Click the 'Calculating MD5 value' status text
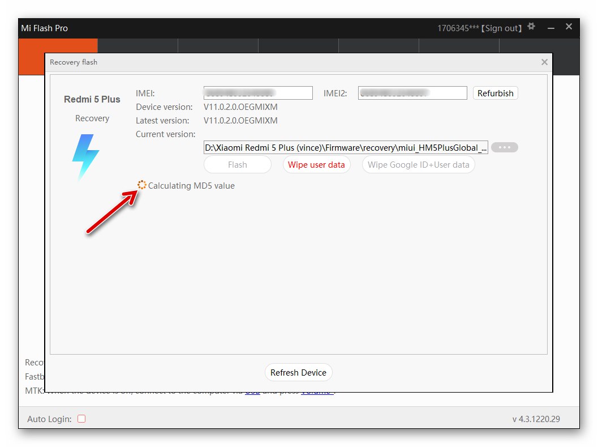The width and height of the screenshot is (598, 447). pyautogui.click(x=191, y=186)
